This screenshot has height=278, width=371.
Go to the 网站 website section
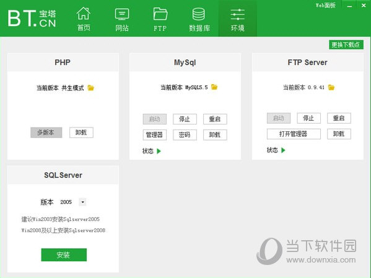[122, 19]
